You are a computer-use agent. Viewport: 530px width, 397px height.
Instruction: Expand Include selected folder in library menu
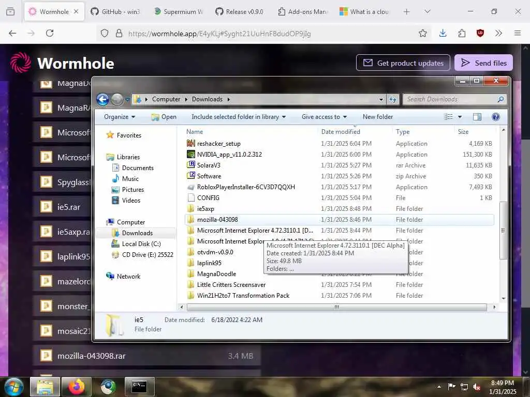click(x=239, y=117)
